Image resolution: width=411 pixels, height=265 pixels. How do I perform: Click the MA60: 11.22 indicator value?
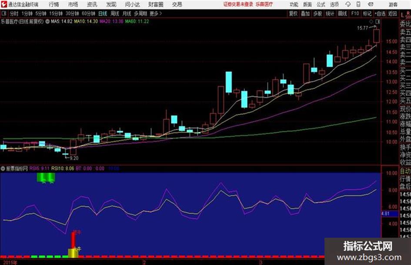pyautogui.click(x=137, y=21)
